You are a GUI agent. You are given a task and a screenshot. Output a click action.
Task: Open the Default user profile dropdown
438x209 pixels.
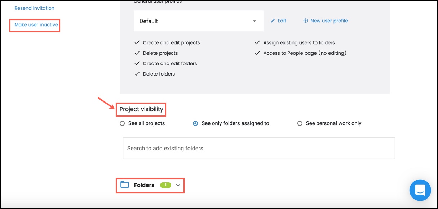click(199, 21)
